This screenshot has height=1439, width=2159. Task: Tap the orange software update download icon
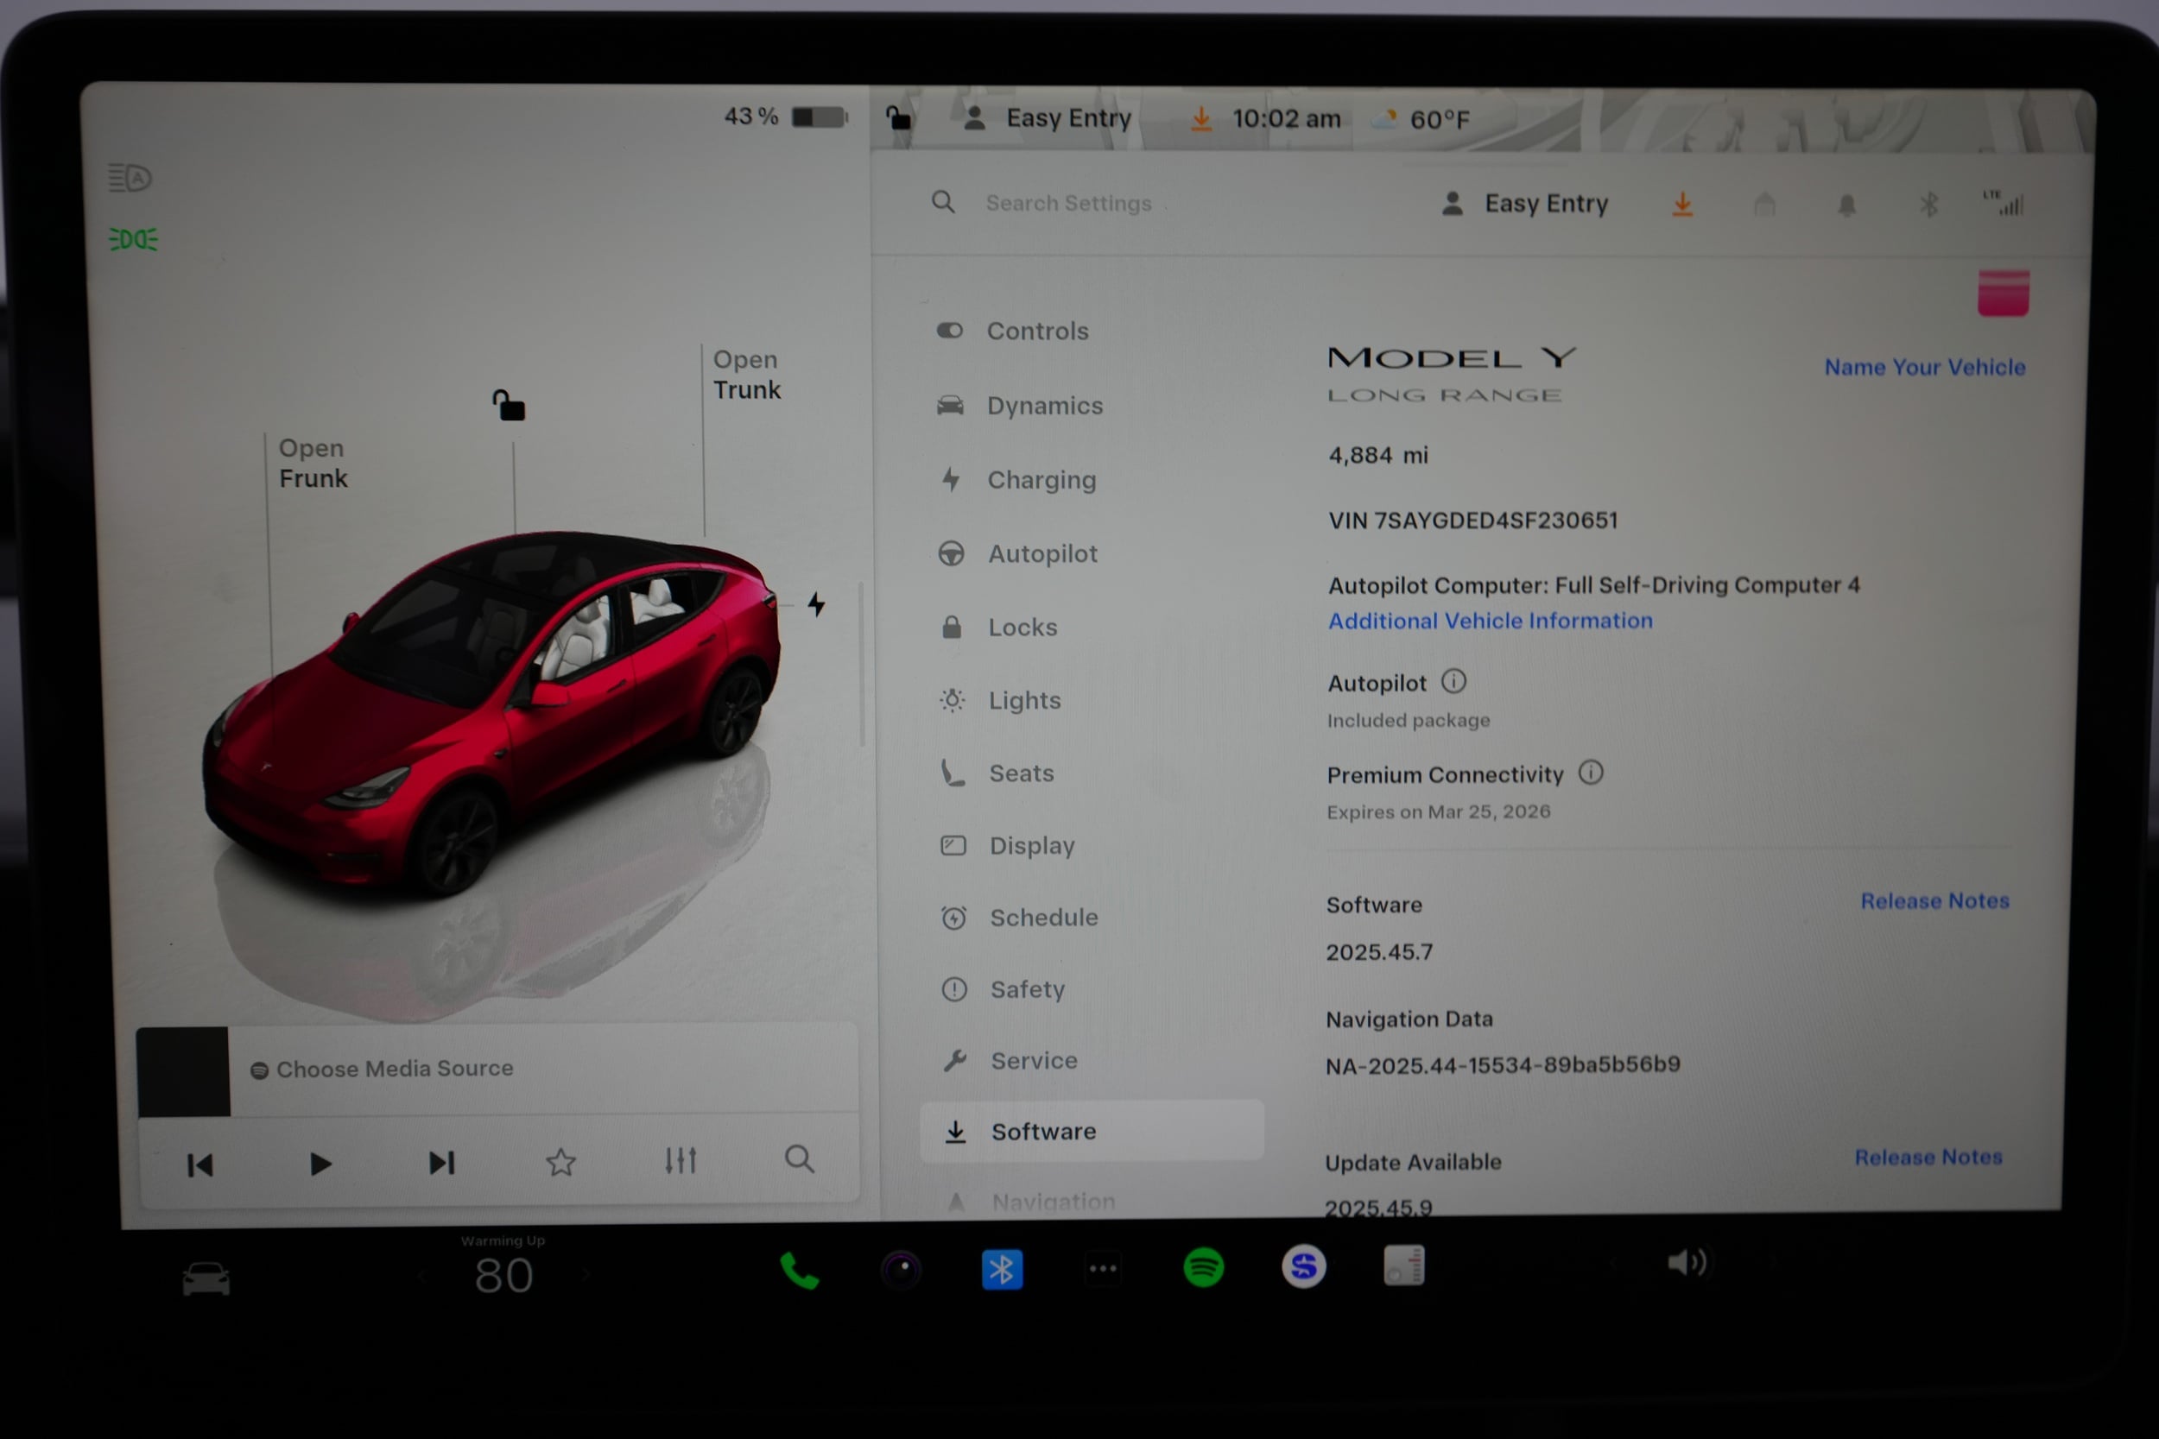1683,204
